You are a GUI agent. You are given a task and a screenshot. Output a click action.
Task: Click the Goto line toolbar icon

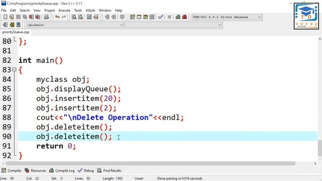point(96,17)
